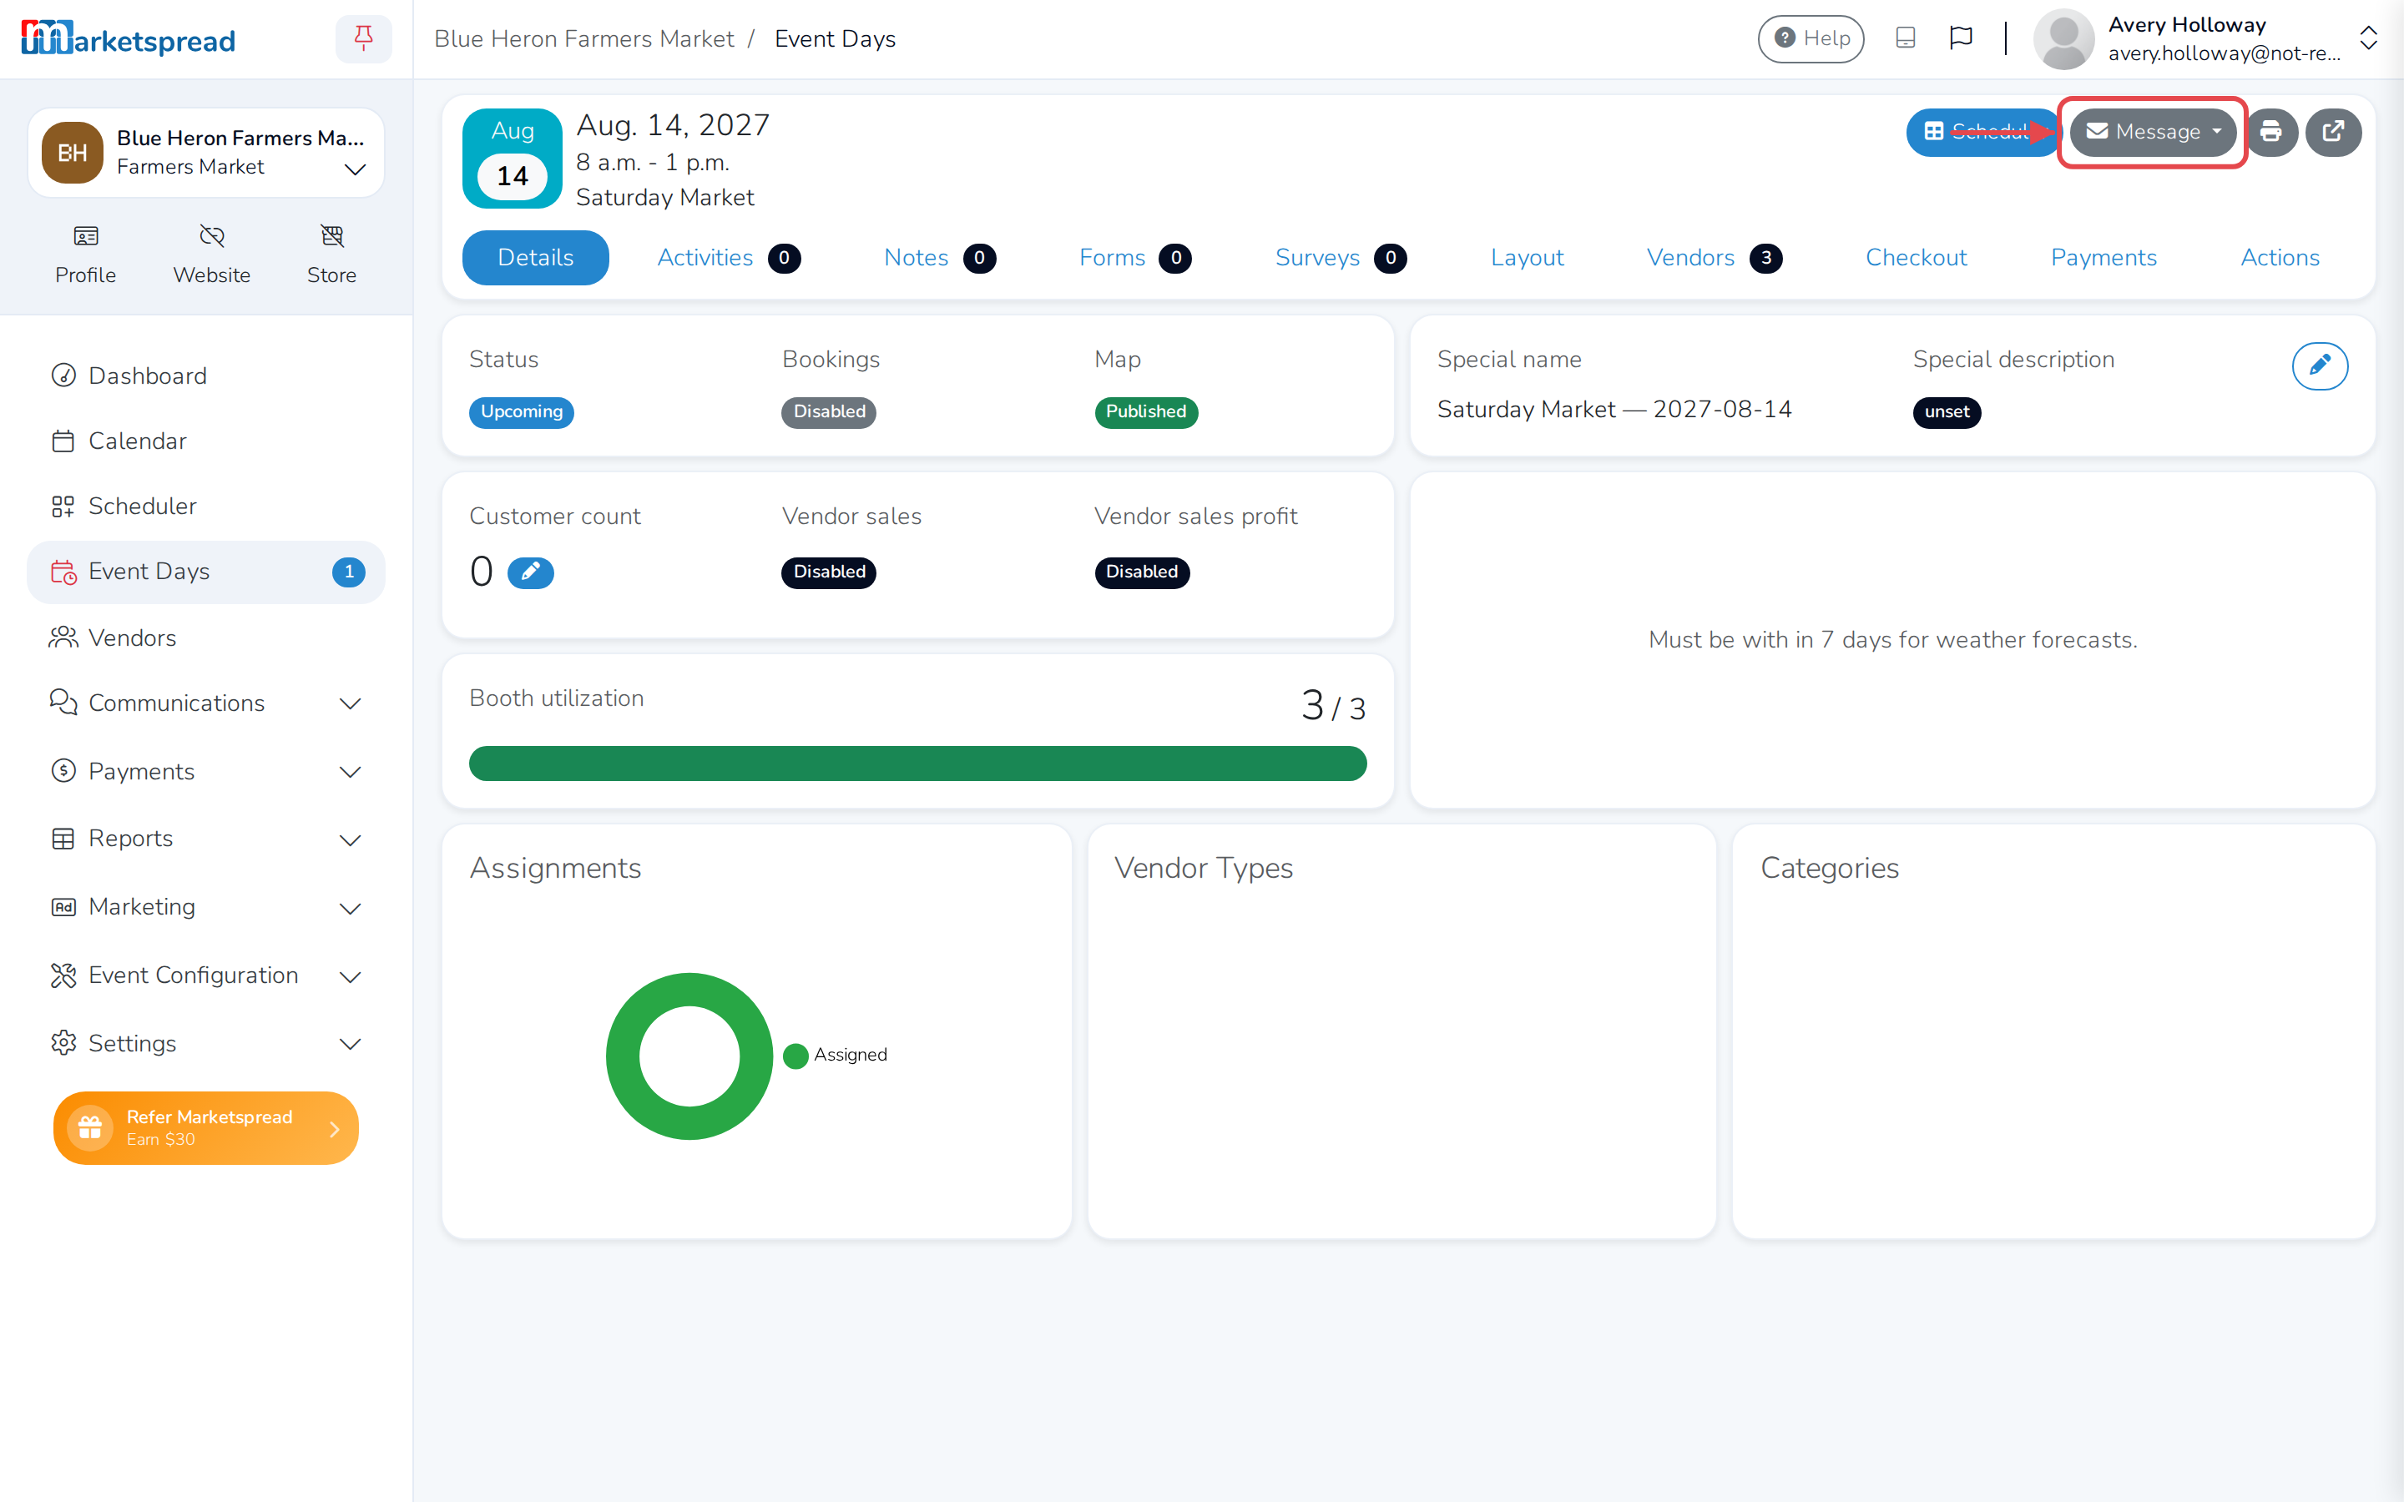Open the external link icon button

coord(2332,132)
